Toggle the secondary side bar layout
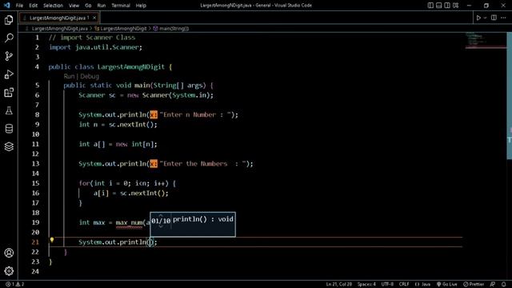Screen dimensions: 512x288 click(x=447, y=6)
